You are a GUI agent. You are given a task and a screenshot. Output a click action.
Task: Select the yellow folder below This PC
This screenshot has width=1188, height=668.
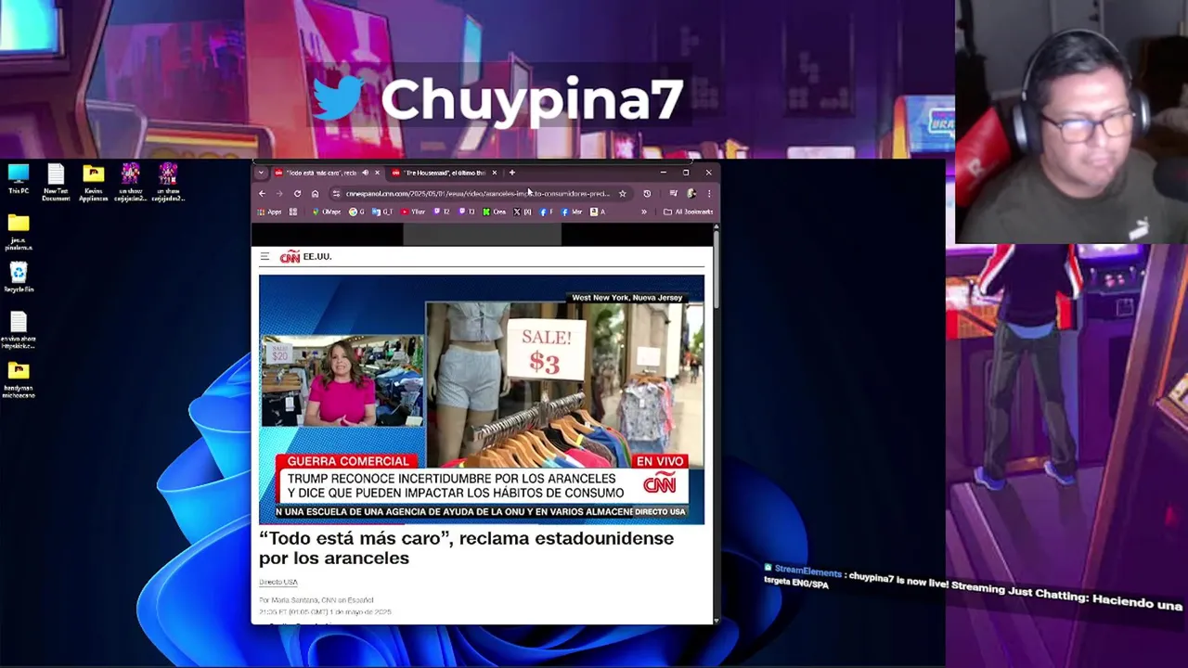[19, 232]
